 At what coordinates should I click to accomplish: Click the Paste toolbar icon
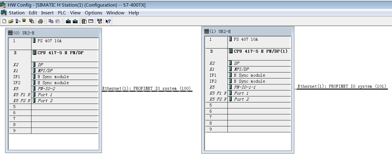click(x=58, y=21)
